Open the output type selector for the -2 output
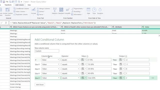This screenshot has width=160, height=90. point(122,60)
